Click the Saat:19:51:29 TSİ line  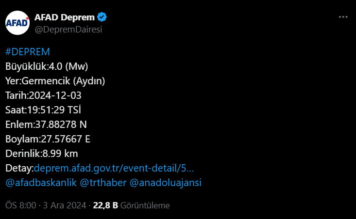[51, 109]
